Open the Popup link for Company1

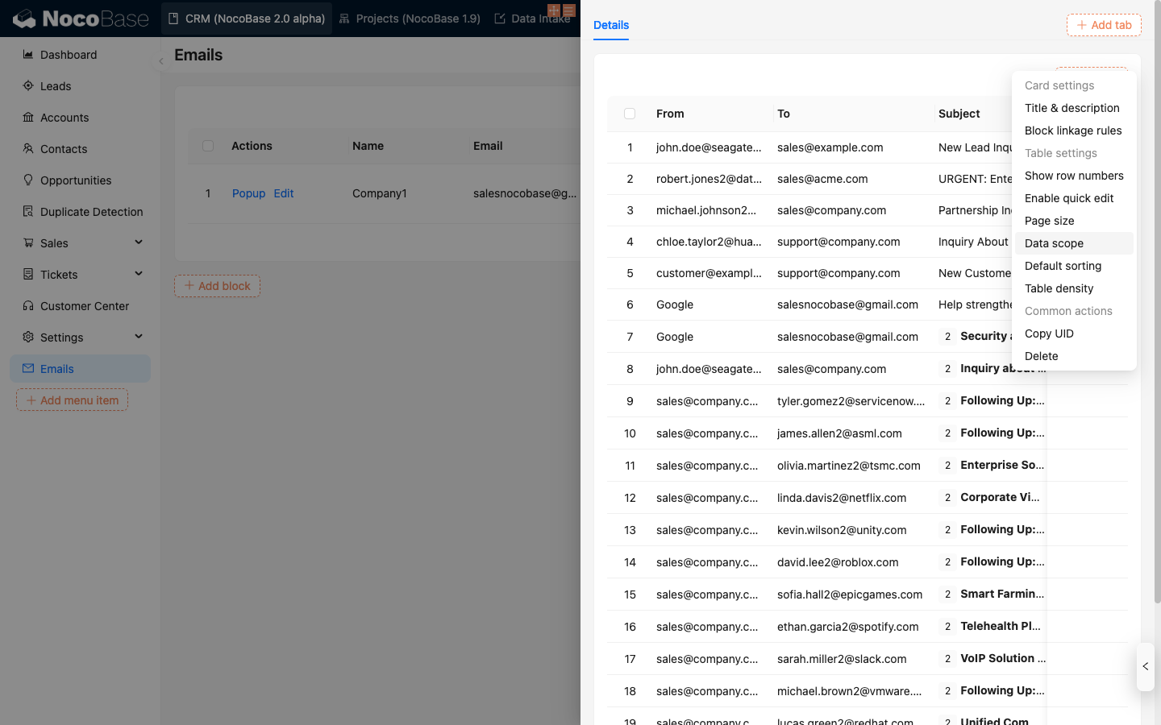[x=248, y=193]
